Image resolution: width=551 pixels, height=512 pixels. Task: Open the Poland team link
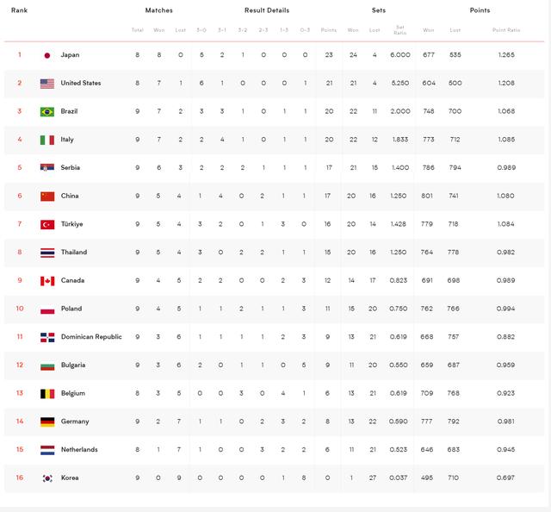click(x=71, y=309)
